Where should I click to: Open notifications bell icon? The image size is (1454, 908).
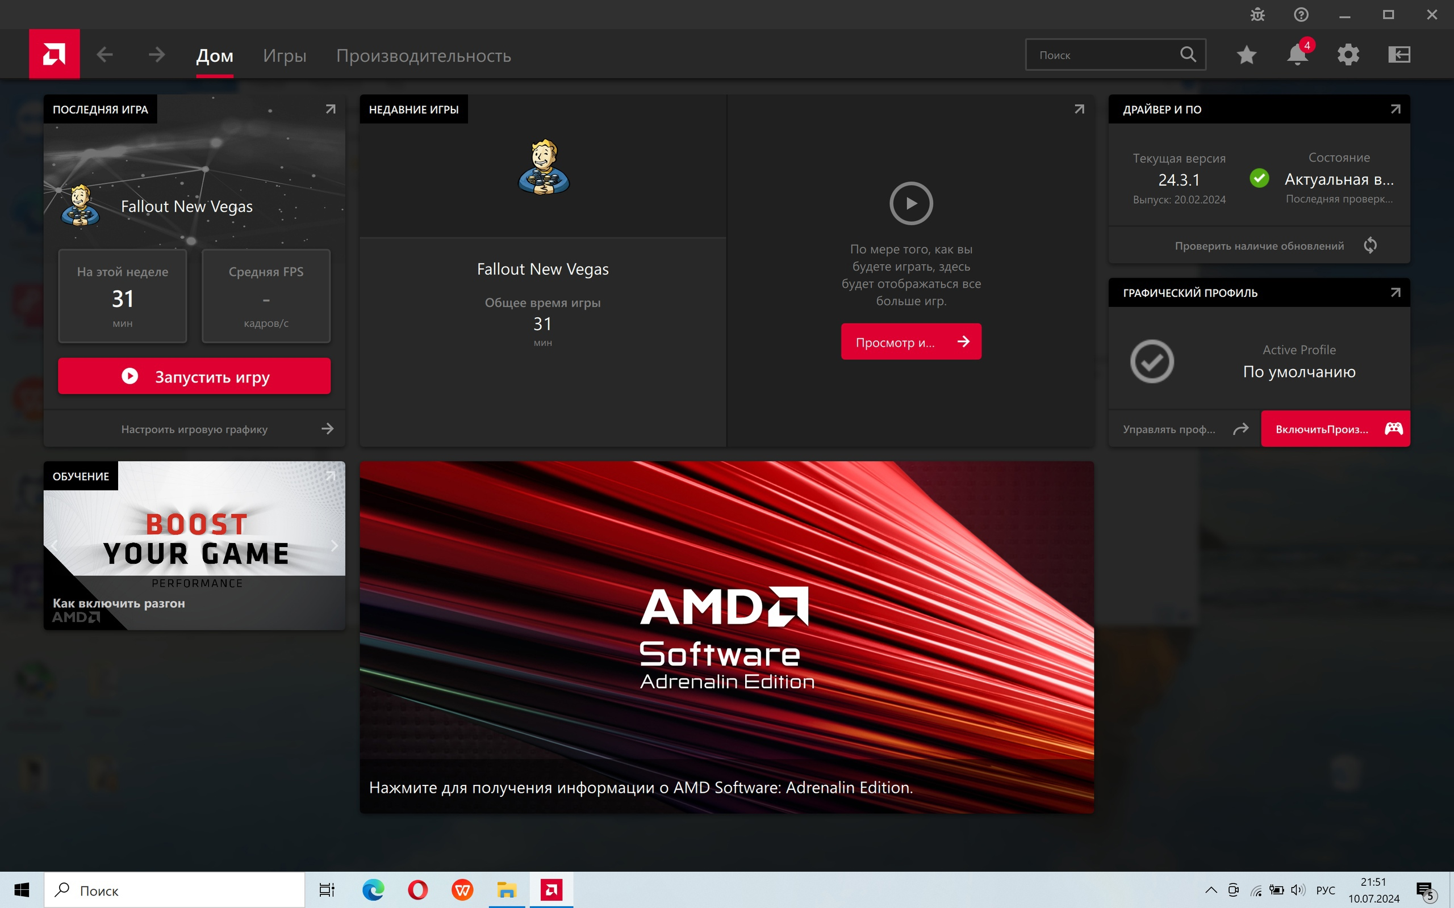click(x=1298, y=54)
